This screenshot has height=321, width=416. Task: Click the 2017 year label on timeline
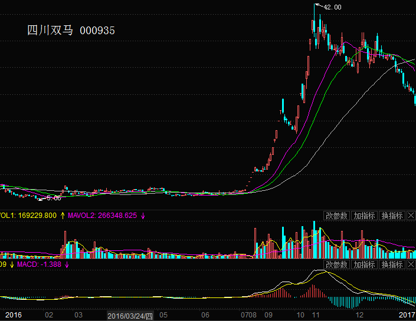pos(407,316)
